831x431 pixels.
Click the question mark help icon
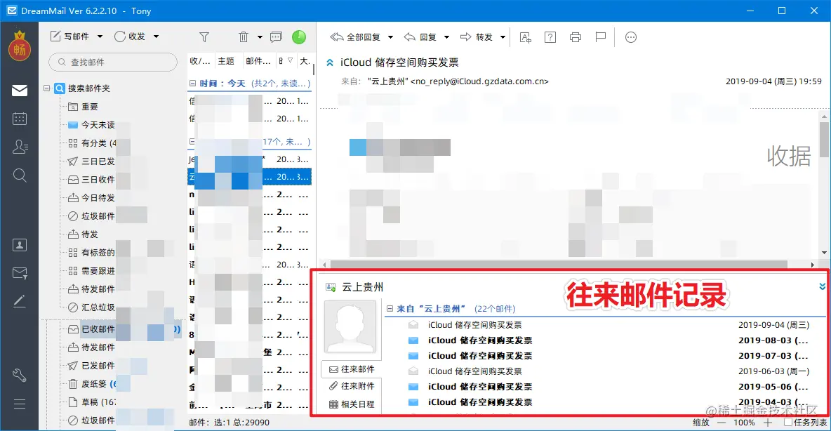(x=550, y=37)
